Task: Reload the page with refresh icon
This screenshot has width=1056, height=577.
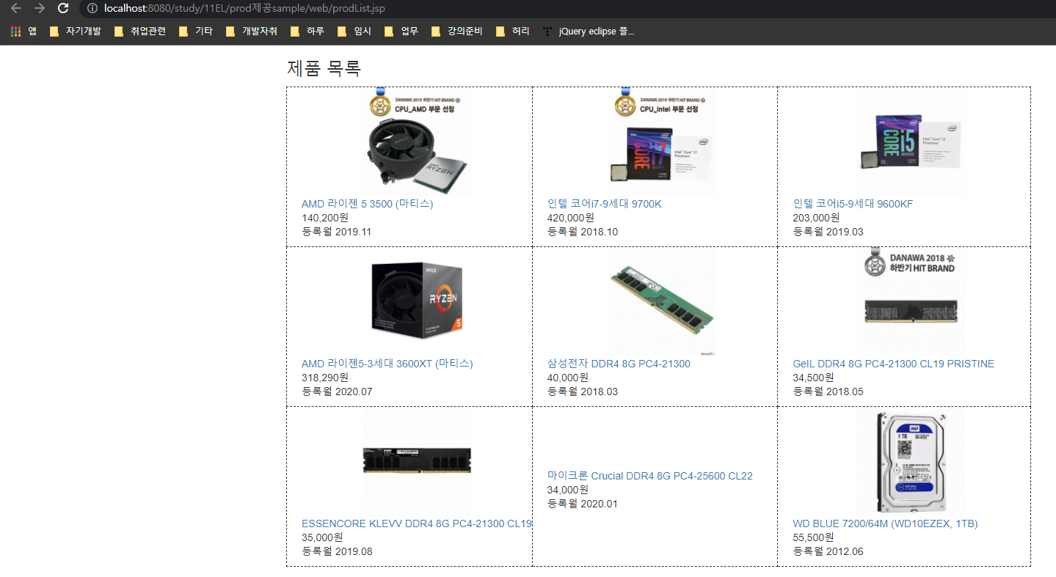Action: 63,8
